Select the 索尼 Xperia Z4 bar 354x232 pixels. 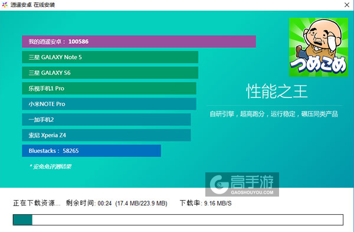pyautogui.click(x=106, y=135)
